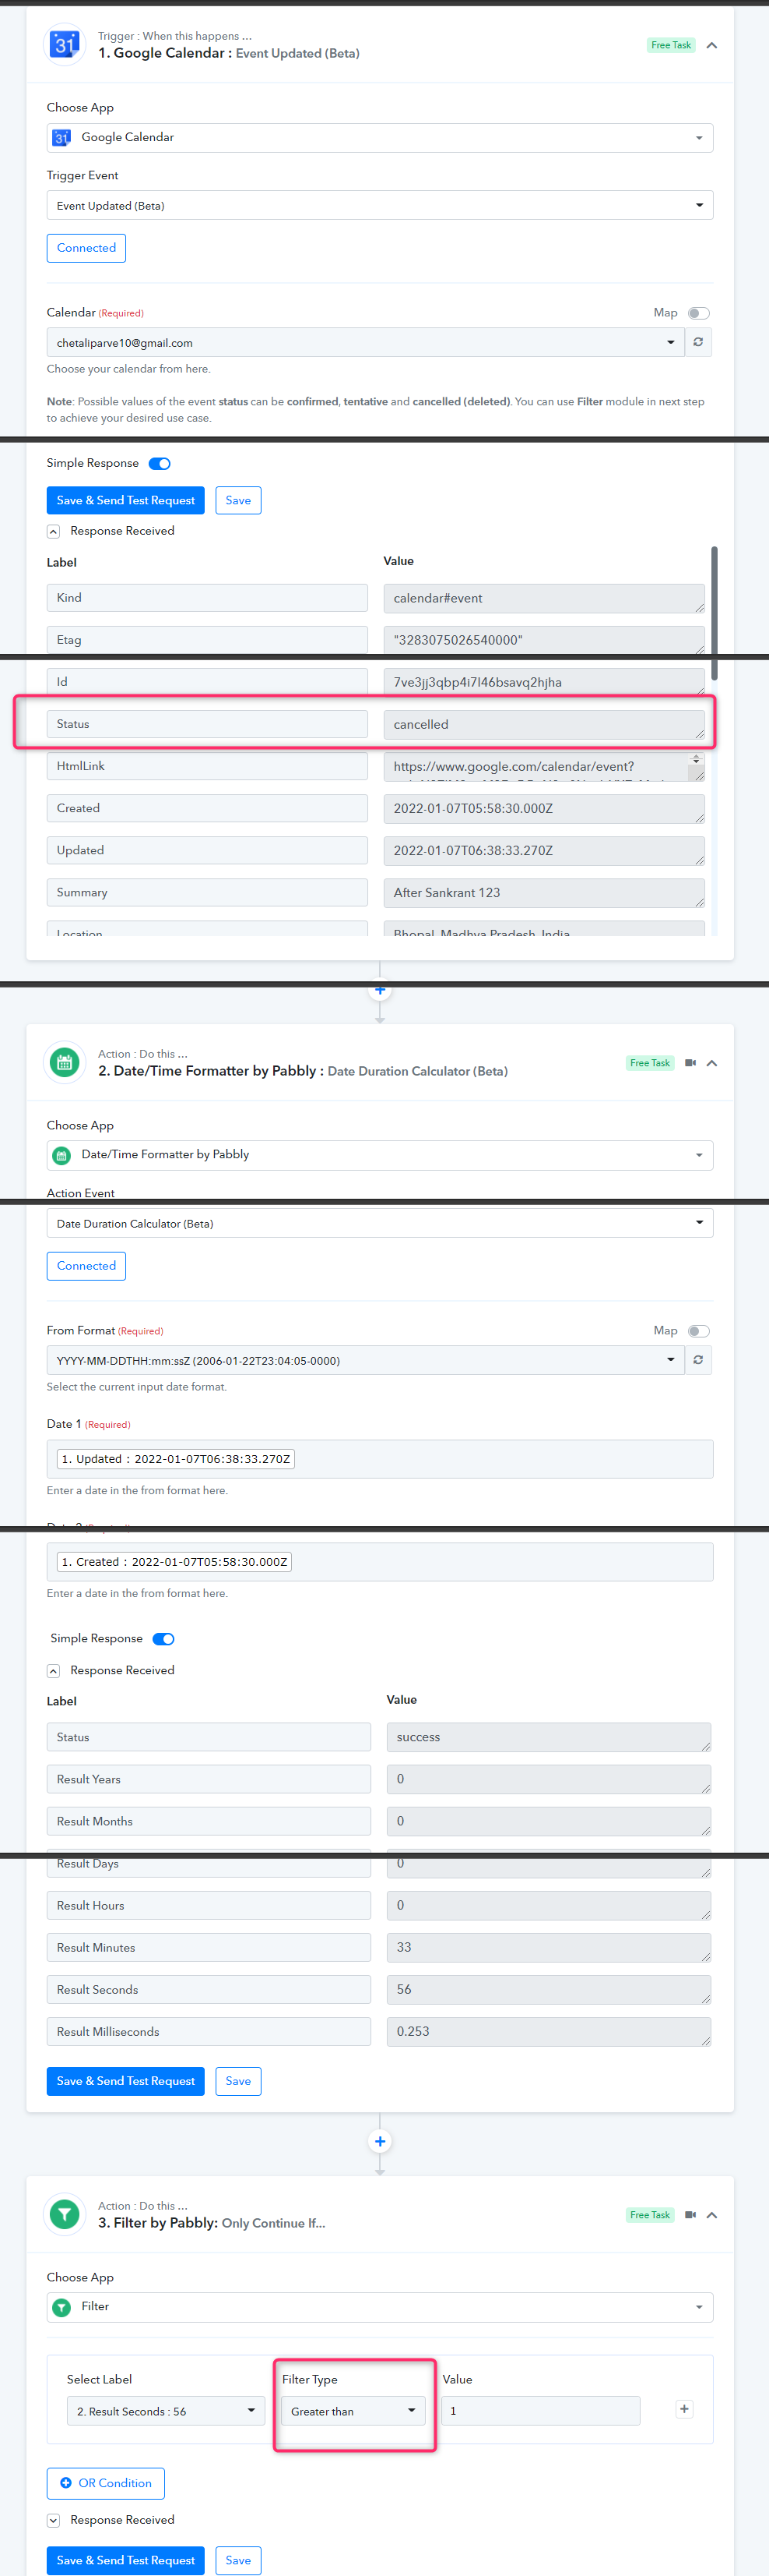Collapse Response Received section in step 1

tap(53, 531)
